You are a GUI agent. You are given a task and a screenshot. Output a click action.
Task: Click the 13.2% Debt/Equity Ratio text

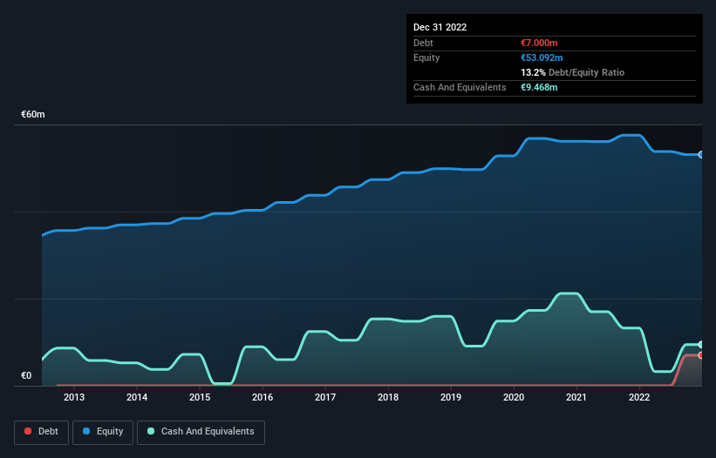(x=573, y=72)
